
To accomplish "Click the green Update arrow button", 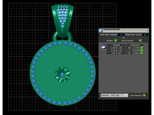I will pos(116,41).
